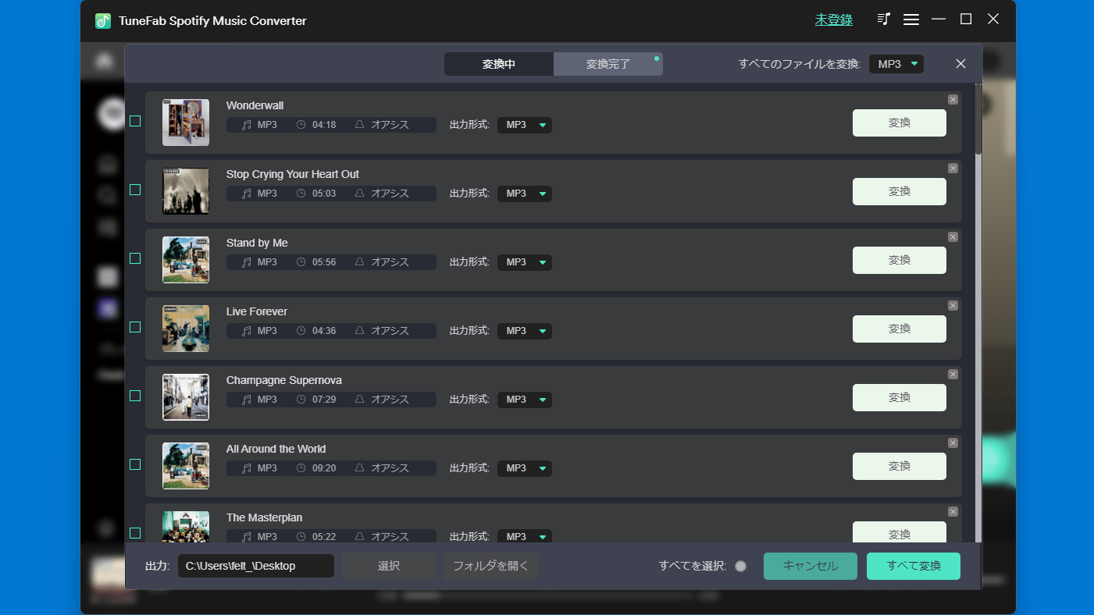The image size is (1094, 615).
Task: Tick the Wonderwall checkbox
Action: point(135,121)
